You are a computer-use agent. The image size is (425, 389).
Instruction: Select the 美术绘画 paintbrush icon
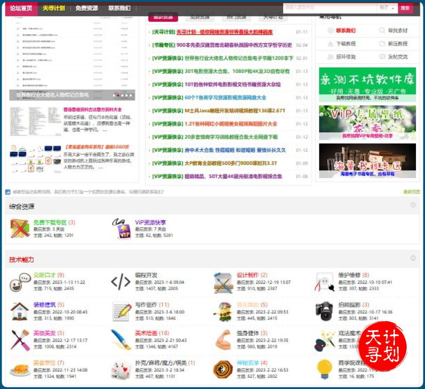pyautogui.click(x=121, y=340)
